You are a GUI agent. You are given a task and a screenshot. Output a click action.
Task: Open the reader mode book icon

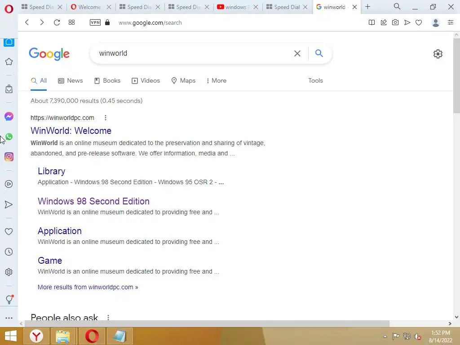point(372,22)
